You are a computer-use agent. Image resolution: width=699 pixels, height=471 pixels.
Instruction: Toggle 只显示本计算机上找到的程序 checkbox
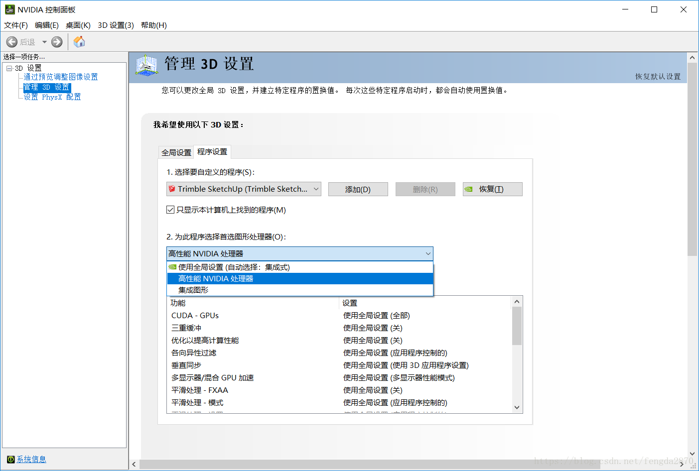tap(170, 210)
